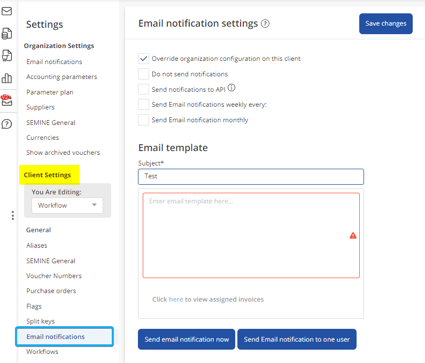Open the You Are Editing Workflow dropdown
425x363 pixels.
click(x=67, y=206)
